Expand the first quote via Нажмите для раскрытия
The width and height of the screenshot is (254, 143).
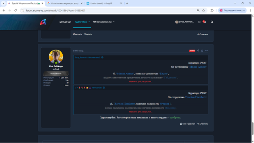pyautogui.click(x=140, y=81)
